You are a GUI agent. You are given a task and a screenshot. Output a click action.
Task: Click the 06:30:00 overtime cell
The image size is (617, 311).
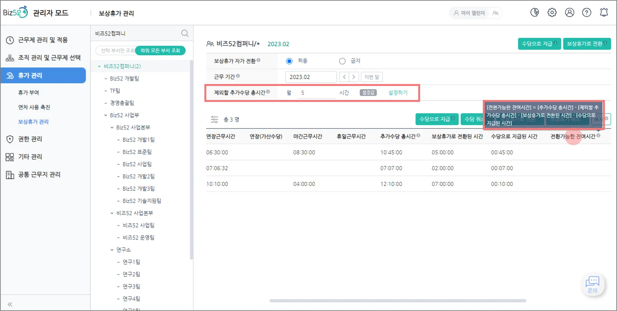217,152
